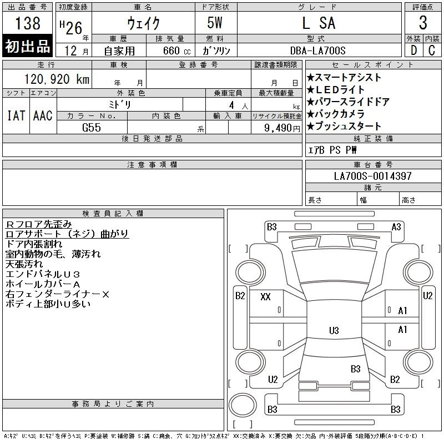Click the color code G55
Screen dimensions: 444x444
click(x=92, y=127)
